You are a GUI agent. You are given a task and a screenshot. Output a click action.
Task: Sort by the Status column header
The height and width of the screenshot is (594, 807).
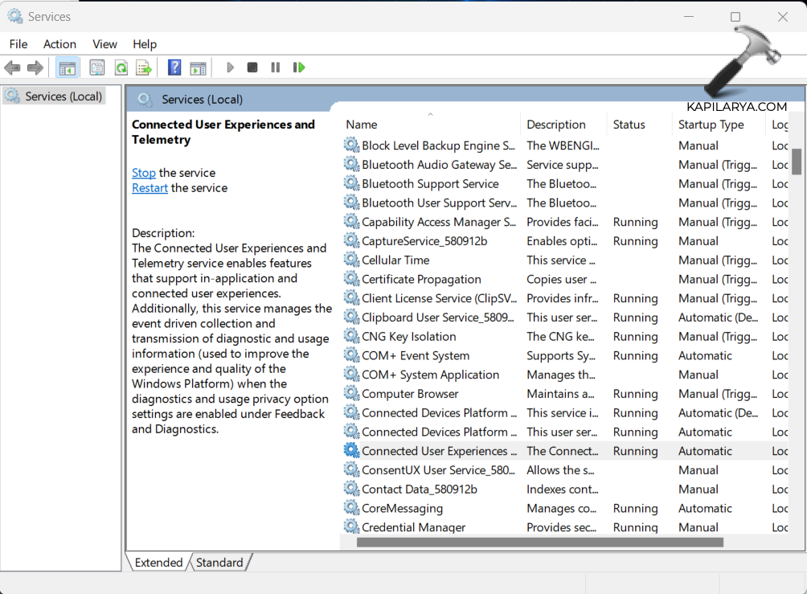tap(629, 125)
